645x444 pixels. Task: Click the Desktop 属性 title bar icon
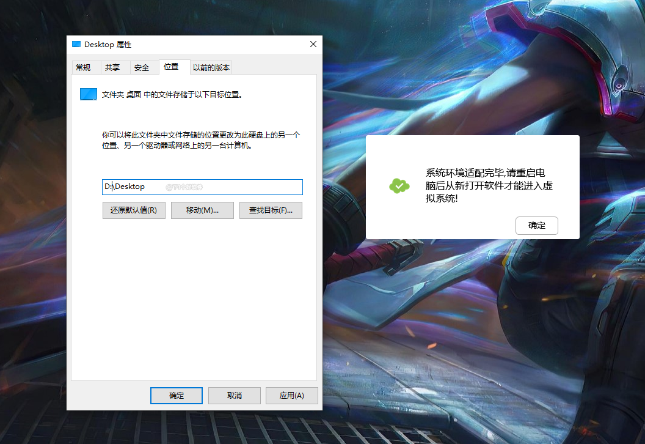pos(76,44)
